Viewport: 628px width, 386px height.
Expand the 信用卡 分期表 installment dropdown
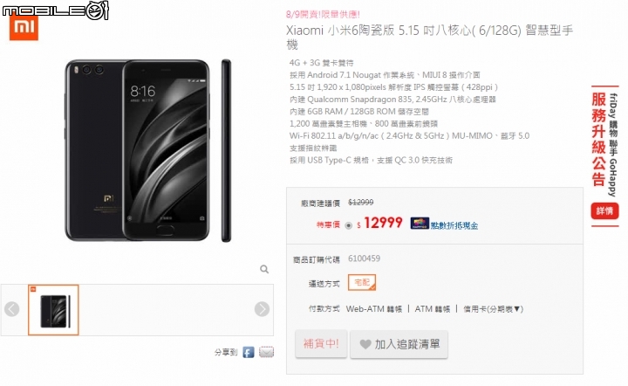[493, 309]
